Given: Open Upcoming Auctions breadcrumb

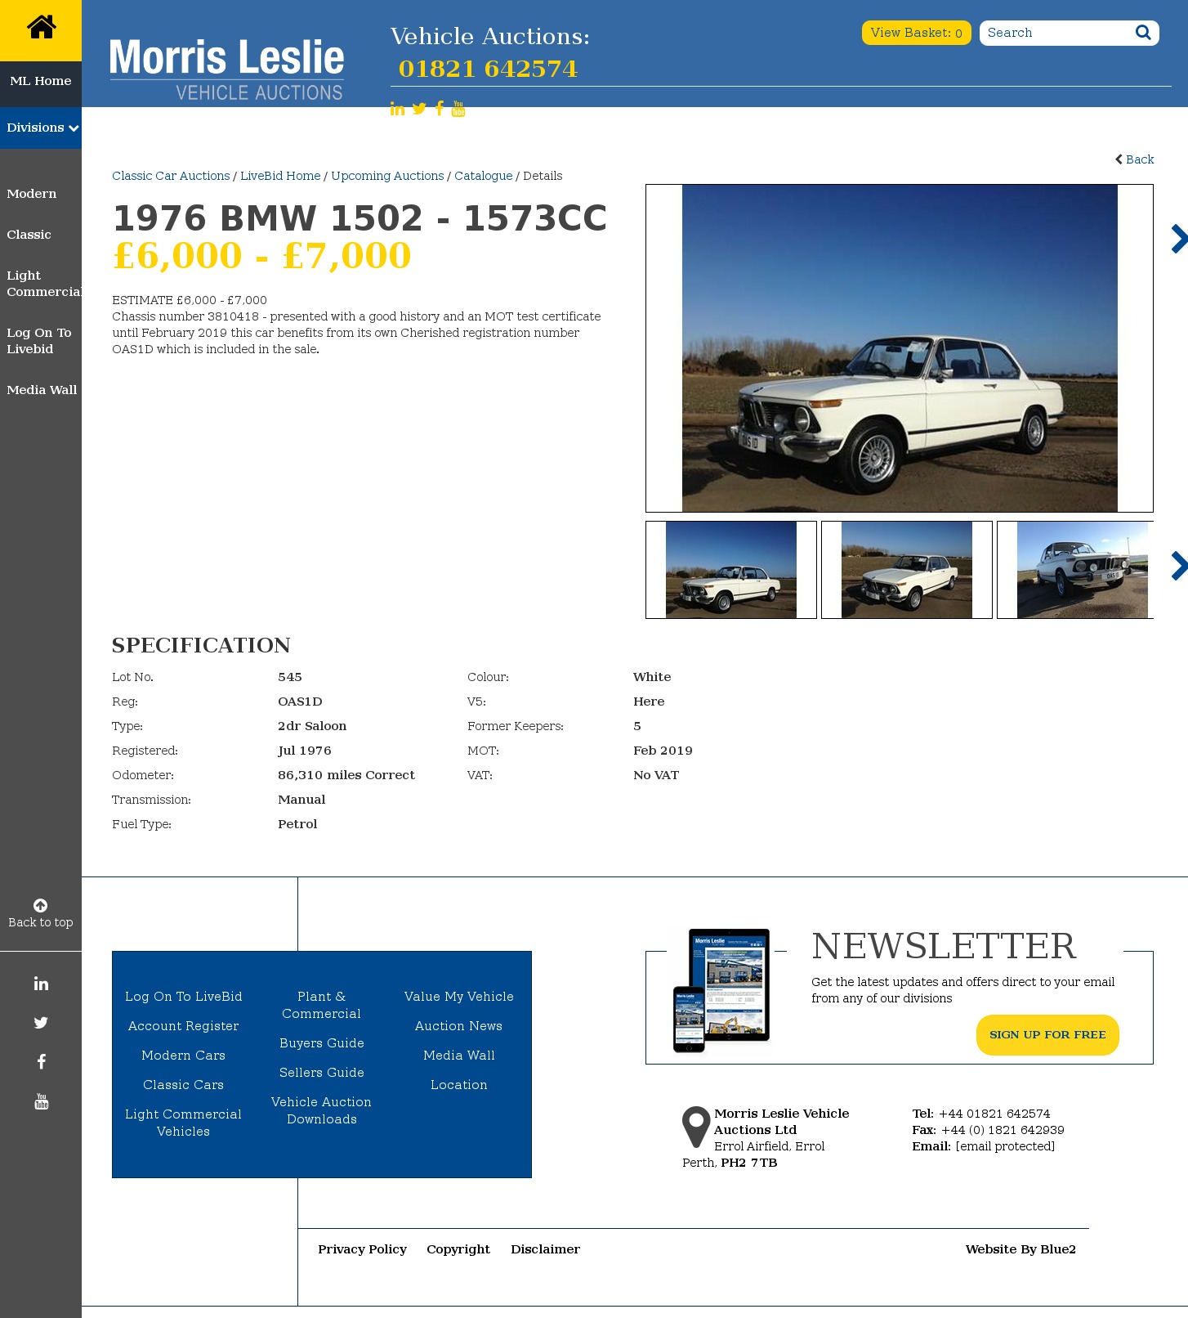Looking at the screenshot, I should click(387, 176).
